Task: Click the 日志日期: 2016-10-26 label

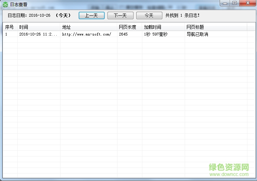Action: point(29,15)
